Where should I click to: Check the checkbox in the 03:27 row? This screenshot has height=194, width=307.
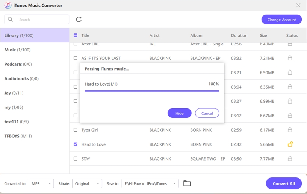coord(76,101)
